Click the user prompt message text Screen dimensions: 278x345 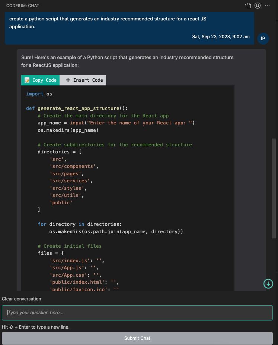[108, 23]
